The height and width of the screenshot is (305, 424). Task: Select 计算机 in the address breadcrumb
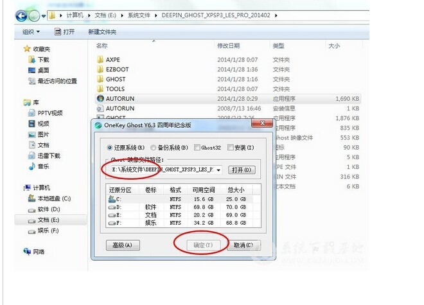75,15
